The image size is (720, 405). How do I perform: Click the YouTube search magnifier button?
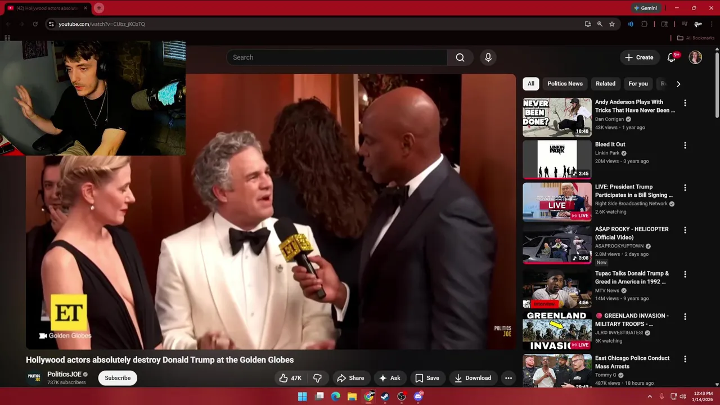pos(460,57)
